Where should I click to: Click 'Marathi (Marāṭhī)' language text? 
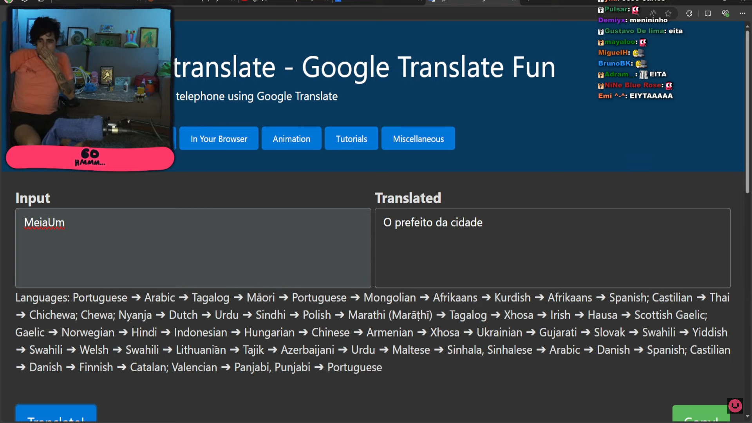click(x=390, y=315)
